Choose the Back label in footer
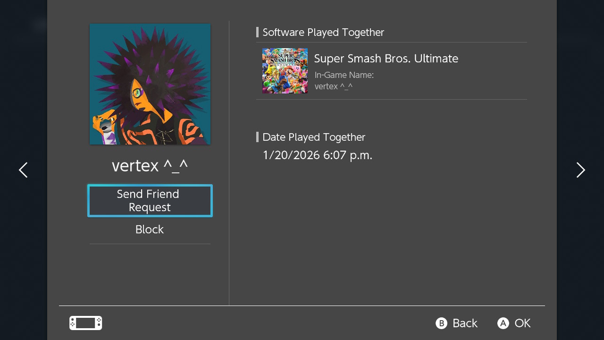The height and width of the screenshot is (340, 604). pos(465,323)
